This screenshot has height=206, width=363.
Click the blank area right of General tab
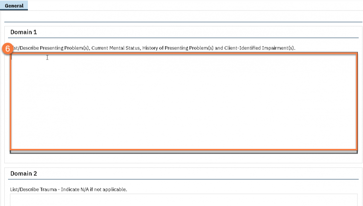[x=189, y=6]
